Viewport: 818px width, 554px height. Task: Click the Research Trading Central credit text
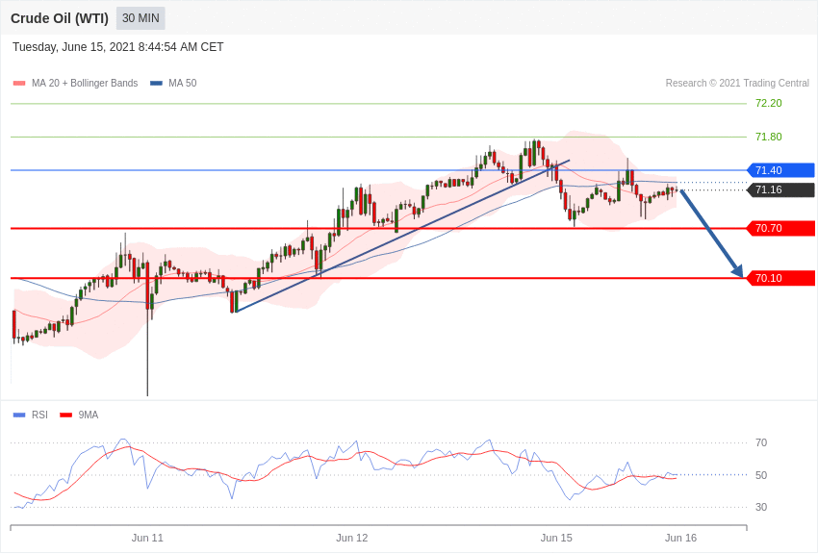click(x=737, y=84)
